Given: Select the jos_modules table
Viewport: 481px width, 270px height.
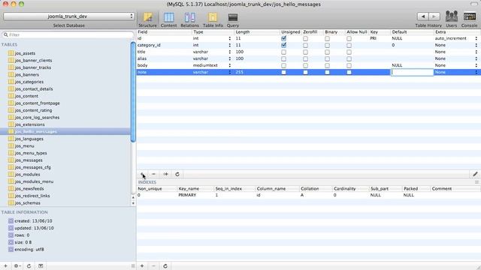Looking at the screenshot, I should (x=27, y=174).
